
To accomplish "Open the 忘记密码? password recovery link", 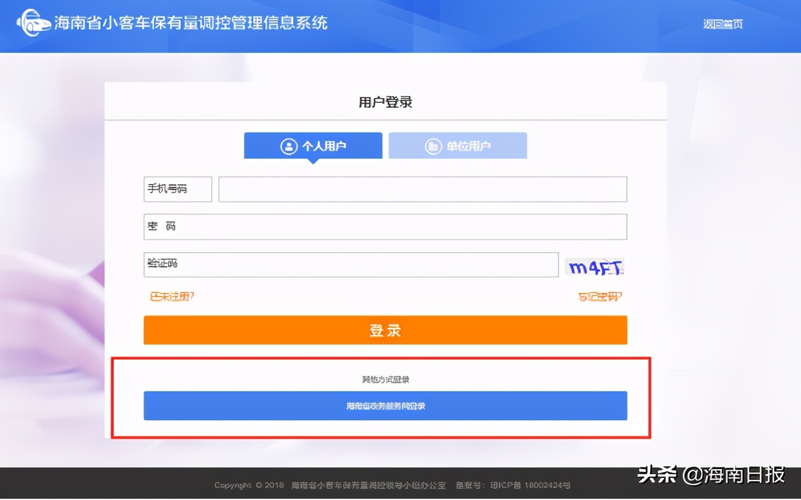I will [x=600, y=297].
